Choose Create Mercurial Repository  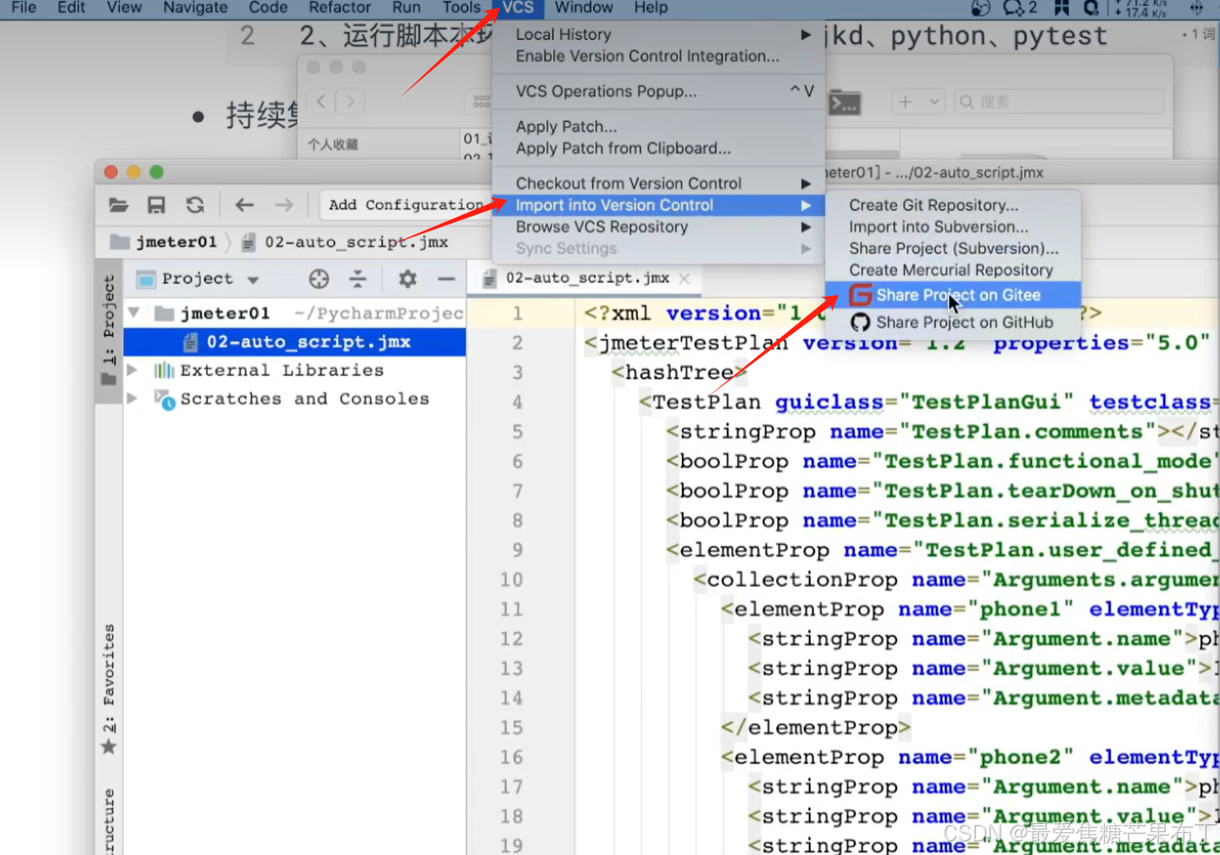tap(953, 270)
